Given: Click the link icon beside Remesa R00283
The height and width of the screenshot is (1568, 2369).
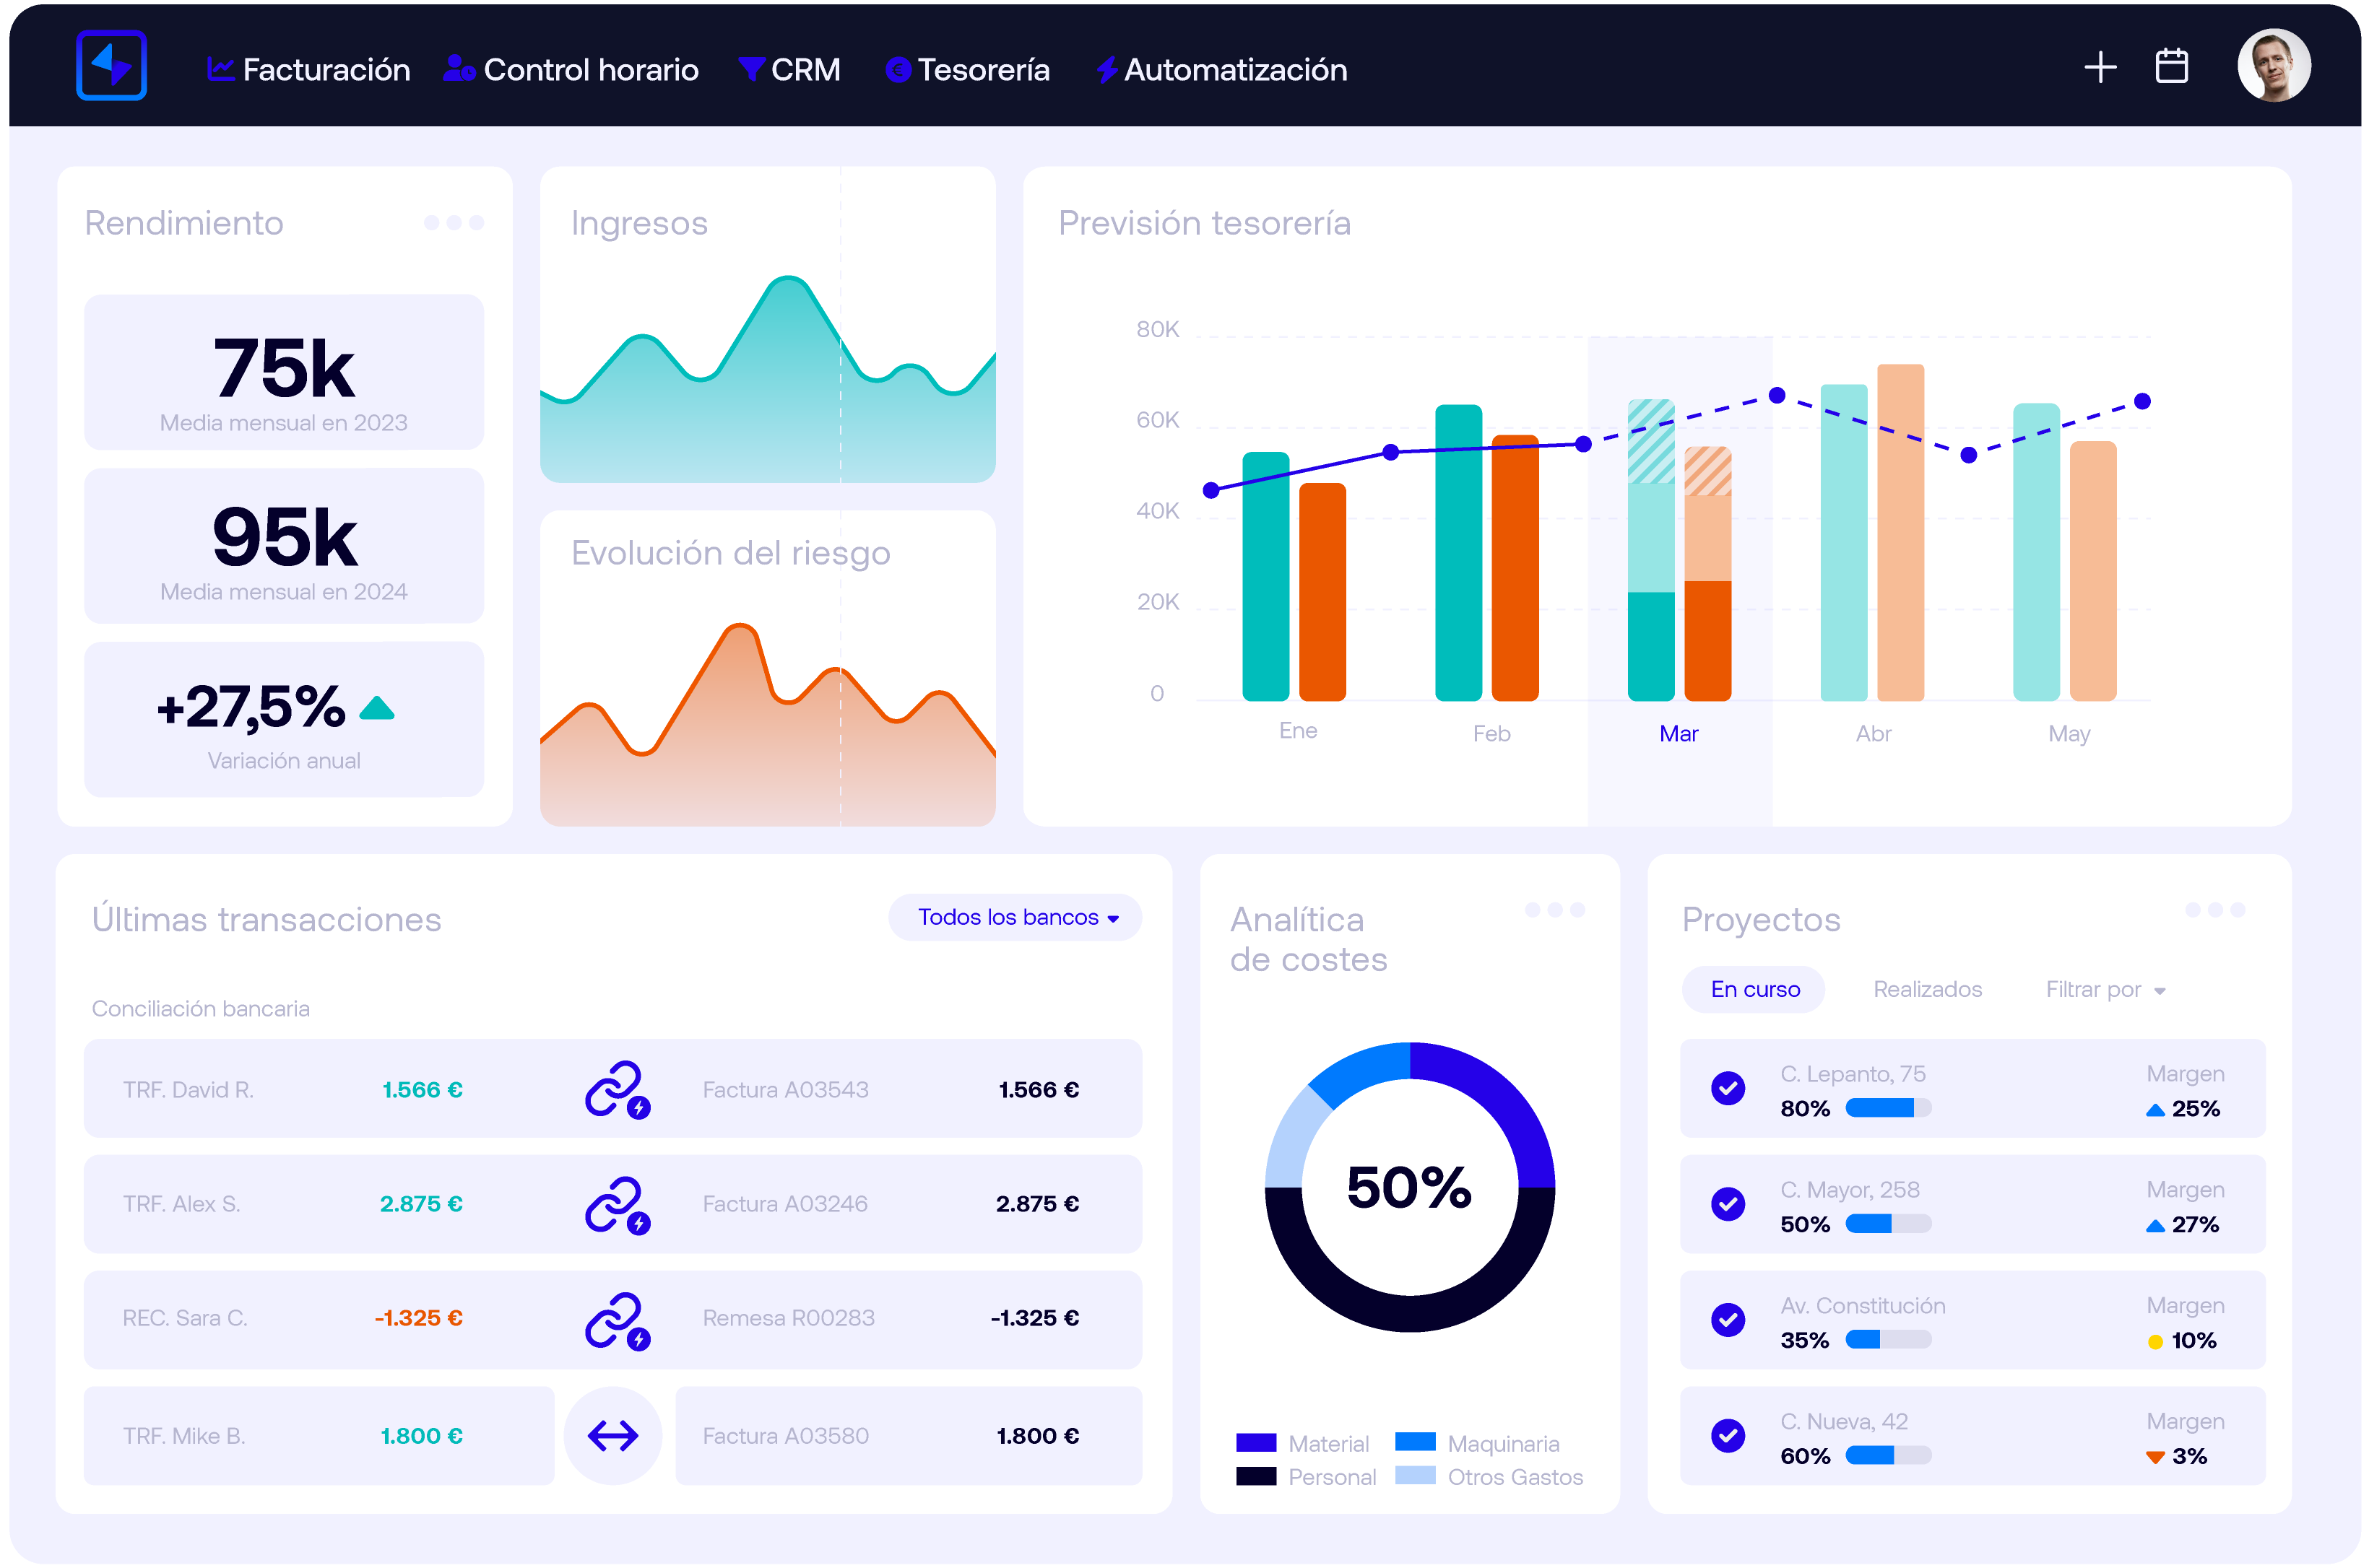Looking at the screenshot, I should coord(614,1320).
